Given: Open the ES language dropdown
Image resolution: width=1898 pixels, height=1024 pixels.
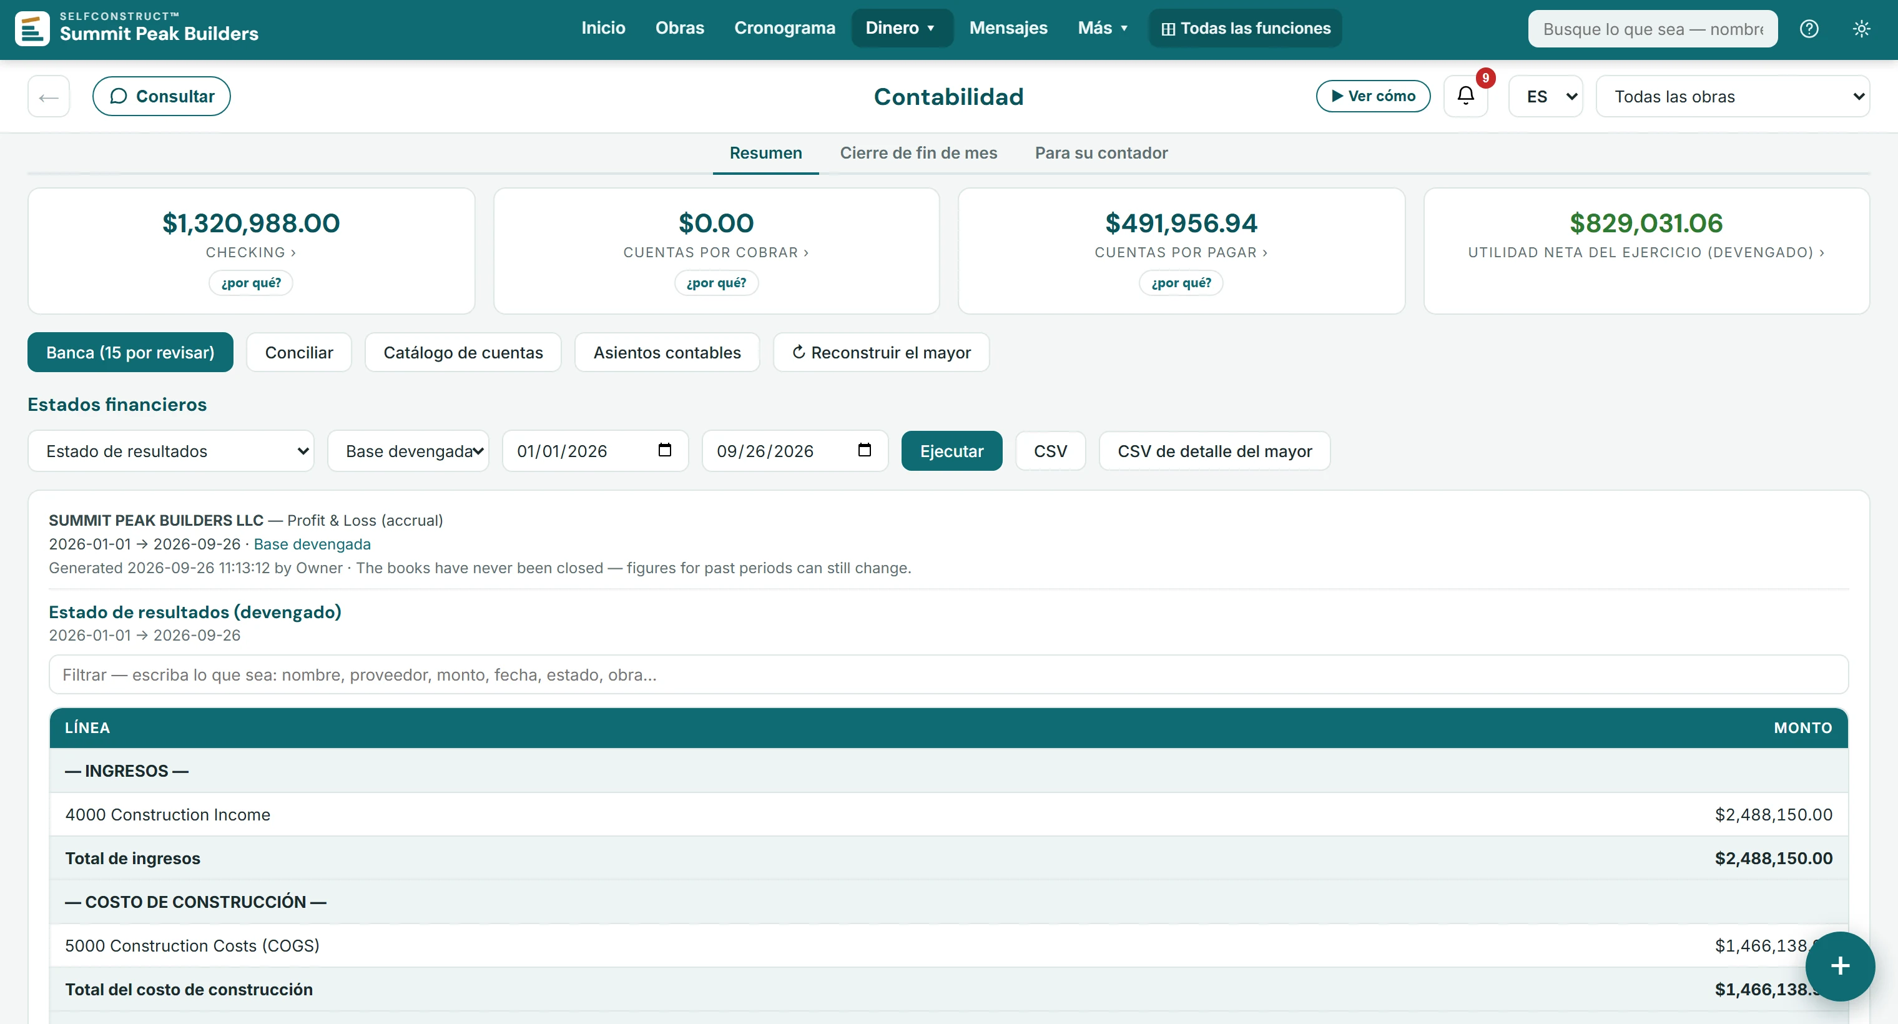Looking at the screenshot, I should [1546, 96].
